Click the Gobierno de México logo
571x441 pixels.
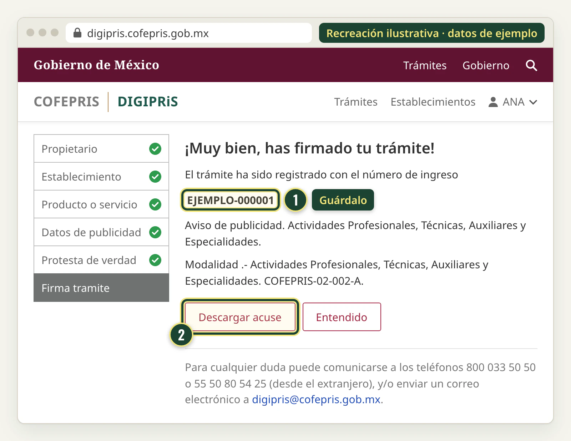coord(96,65)
